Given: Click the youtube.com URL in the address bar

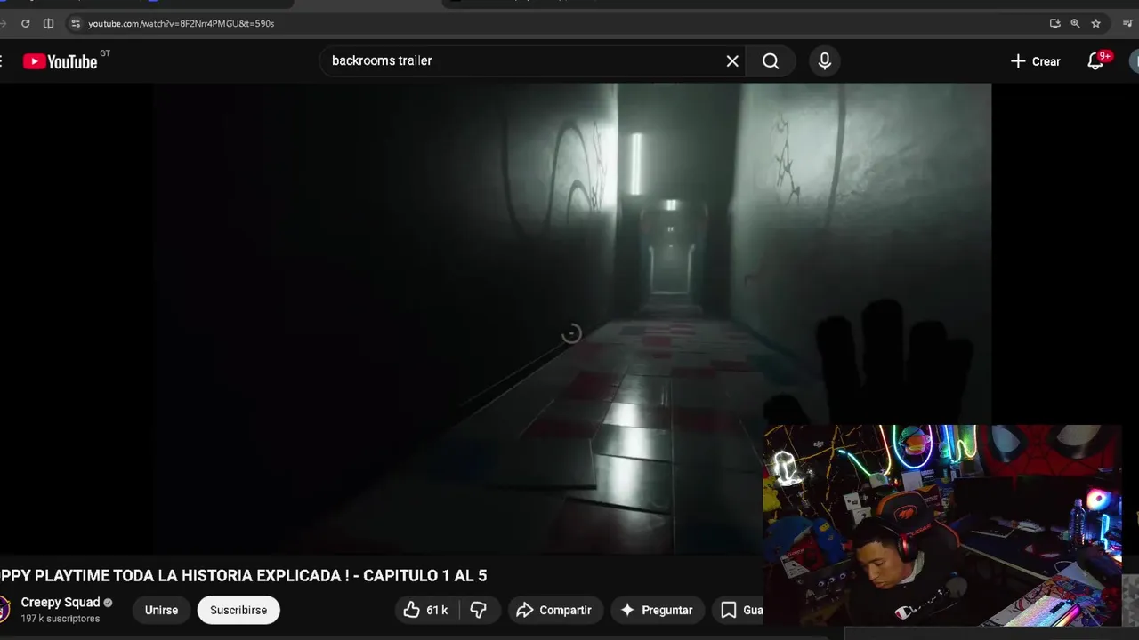Looking at the screenshot, I should click(181, 23).
